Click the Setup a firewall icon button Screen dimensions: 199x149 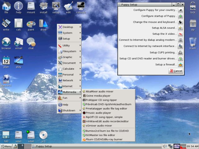point(180,65)
